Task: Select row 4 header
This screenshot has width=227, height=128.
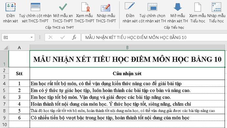Action: click(4, 83)
